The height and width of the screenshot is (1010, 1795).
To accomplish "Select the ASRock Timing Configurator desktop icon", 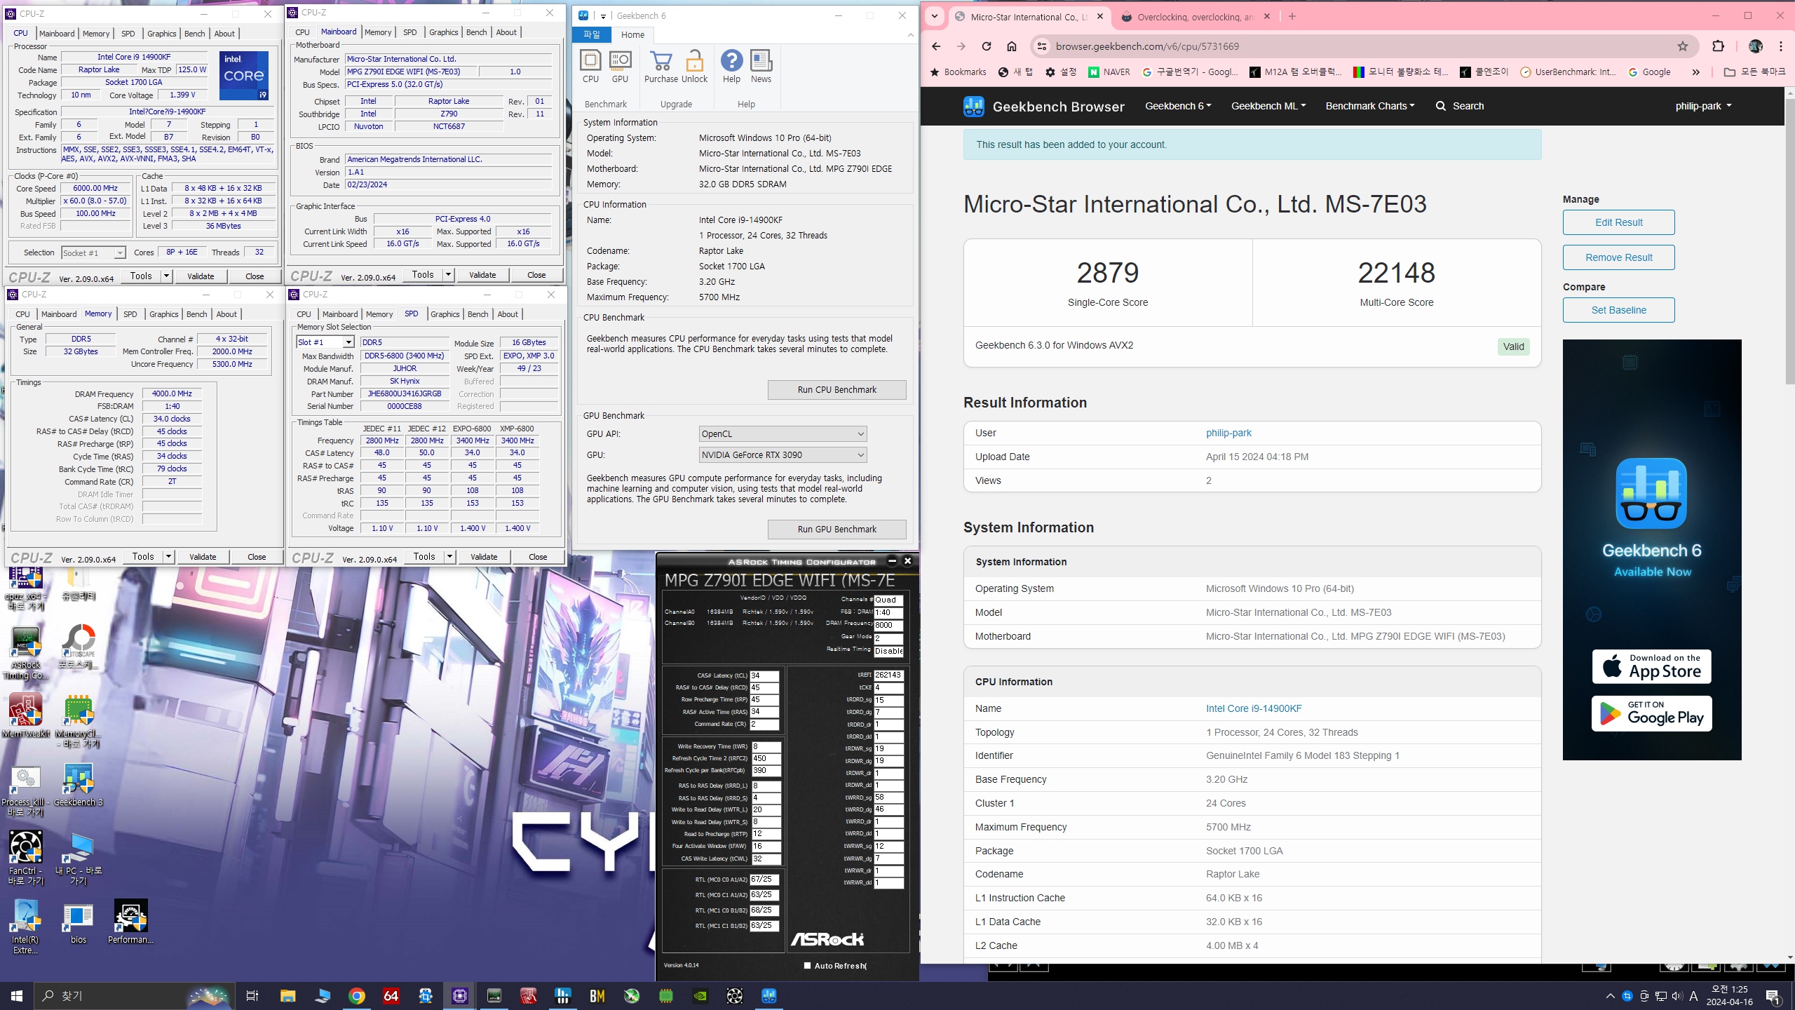I will pyautogui.click(x=26, y=653).
